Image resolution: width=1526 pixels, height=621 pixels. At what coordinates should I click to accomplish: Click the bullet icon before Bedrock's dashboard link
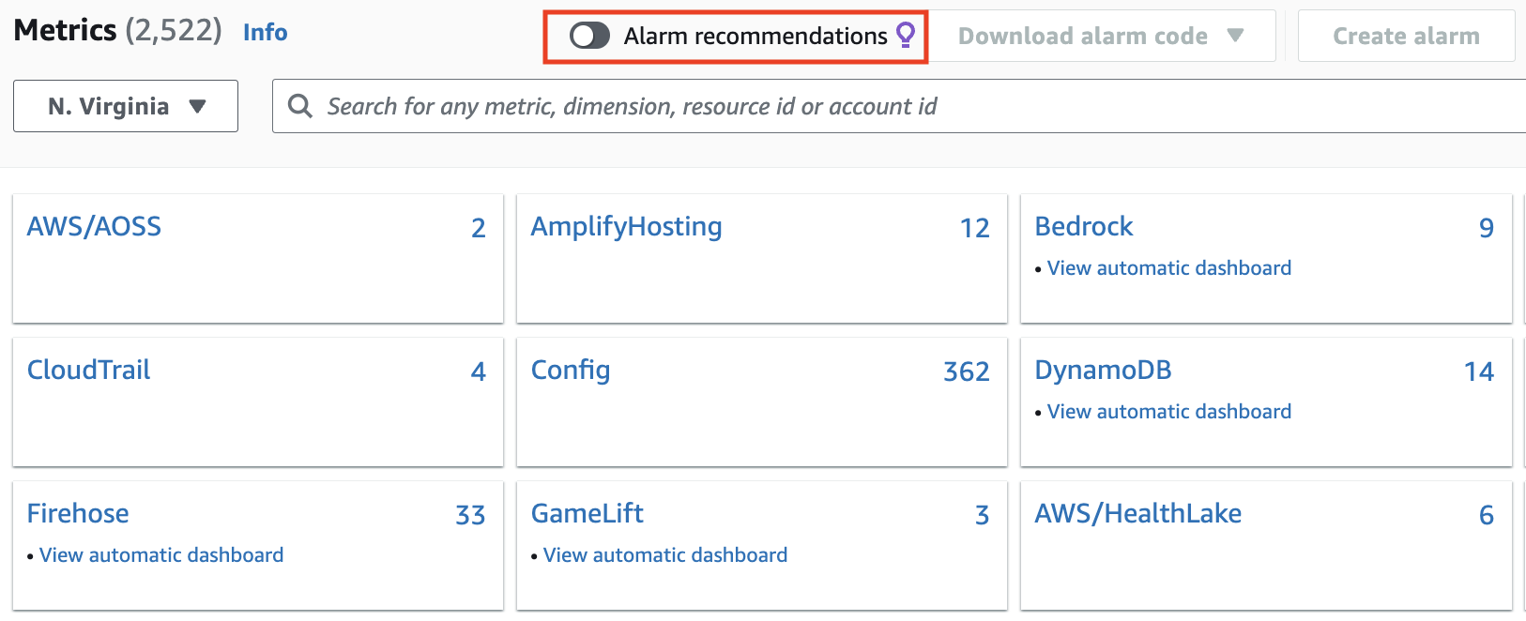(x=1038, y=268)
